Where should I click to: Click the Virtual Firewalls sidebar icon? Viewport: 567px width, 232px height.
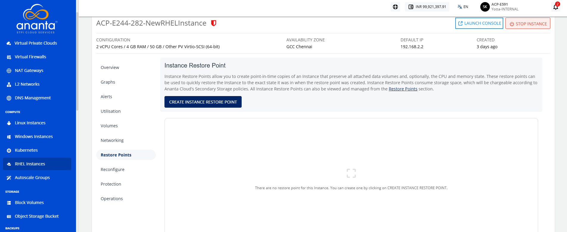tap(9, 57)
